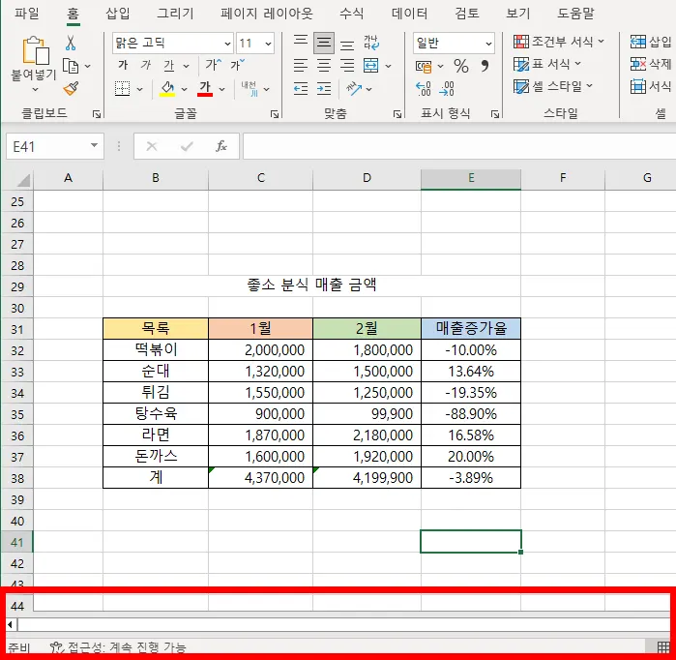The height and width of the screenshot is (660, 676).
Task: Click 삽입 cells button
Action: 651,42
